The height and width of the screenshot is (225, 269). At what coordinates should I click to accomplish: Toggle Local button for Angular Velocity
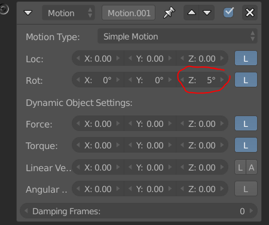point(246,188)
